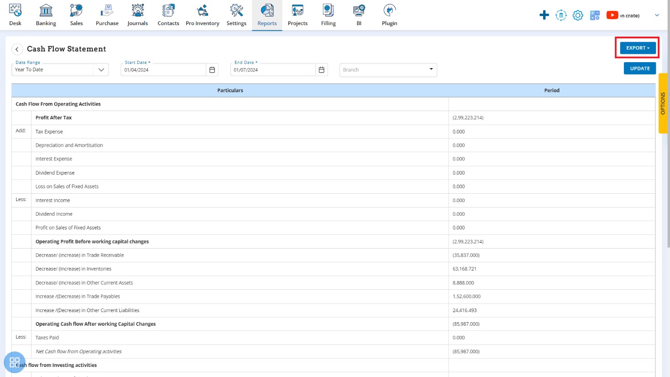Click the Update button
Screen dimensions: 670x377
coord(640,69)
